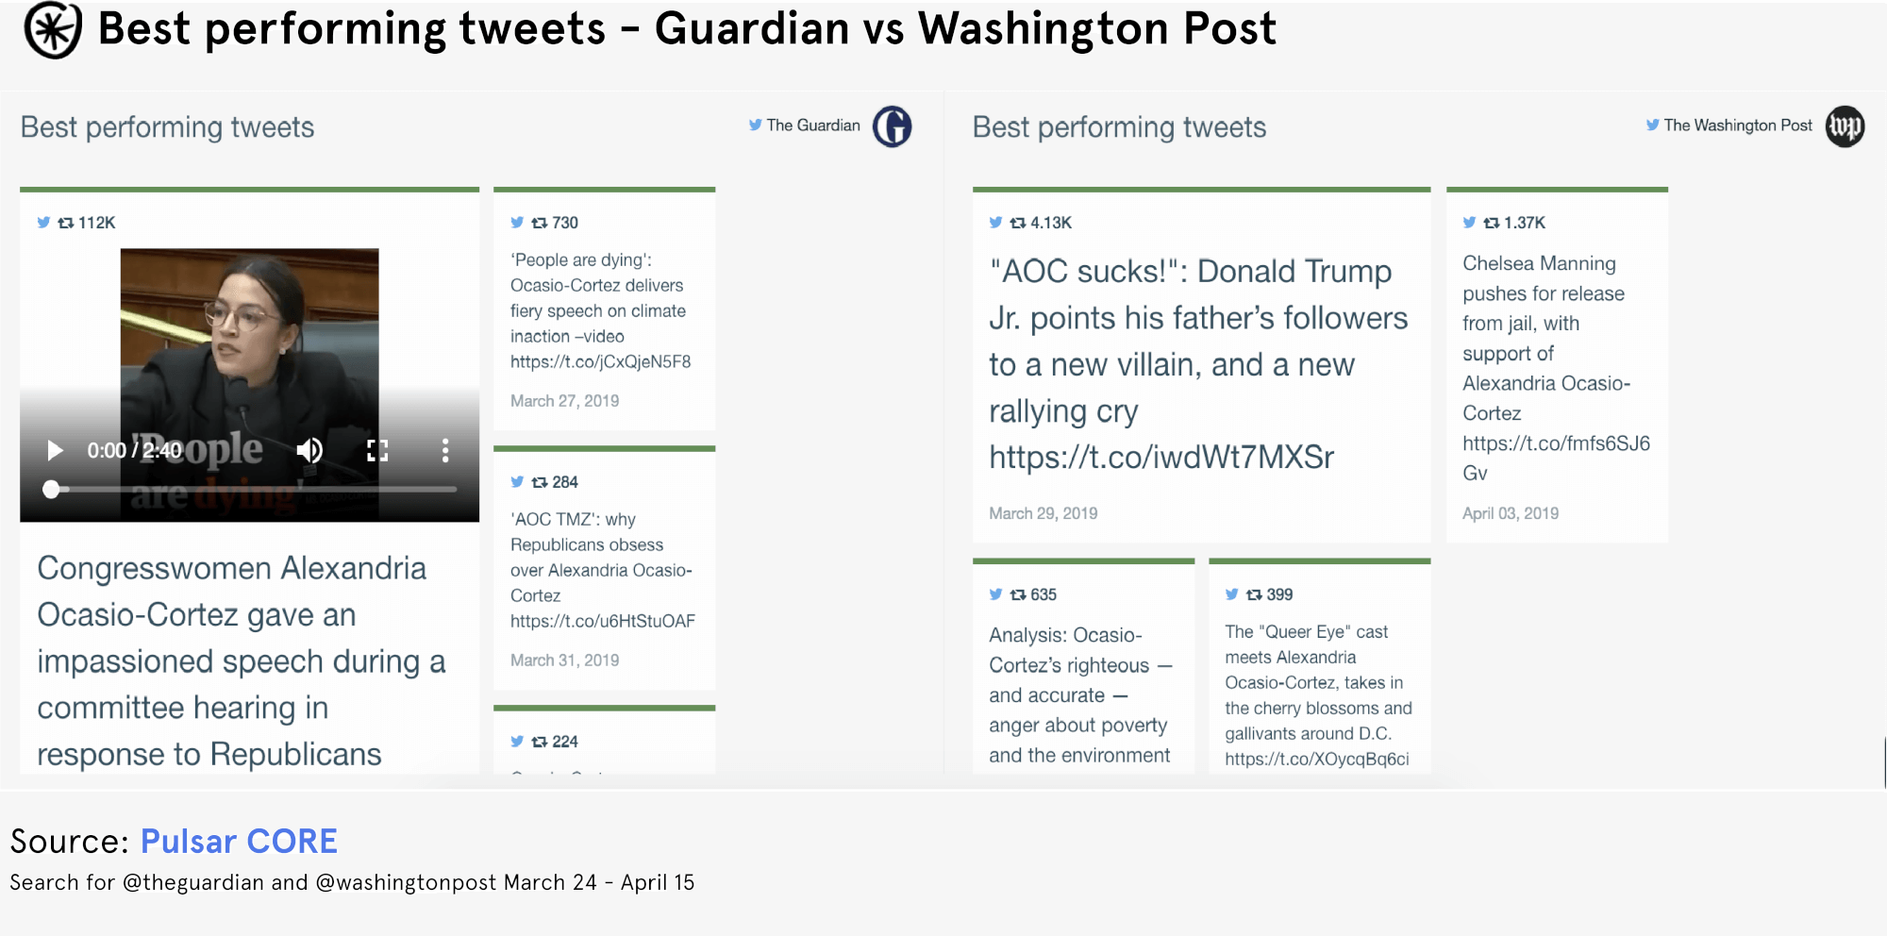Click the Pulsar asterisk logo in header

click(x=53, y=30)
